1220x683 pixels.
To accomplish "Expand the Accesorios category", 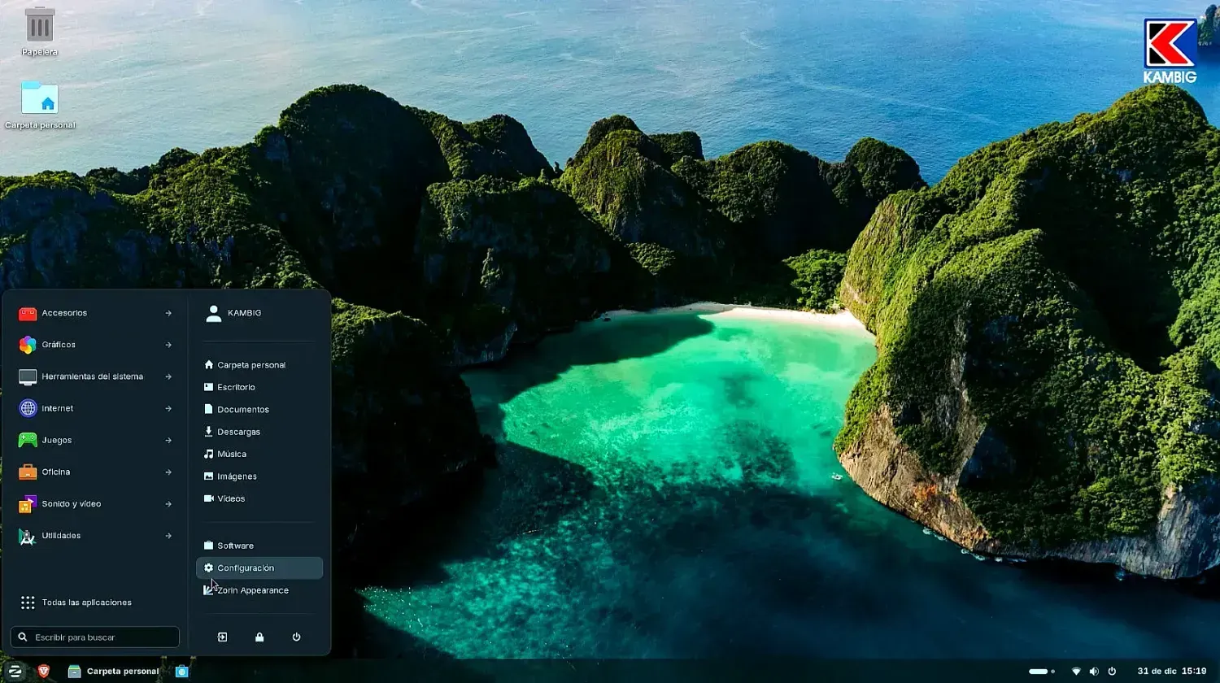I will (65, 312).
